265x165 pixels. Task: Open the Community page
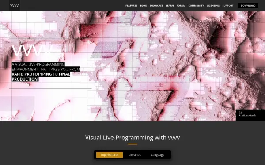coord(196,6)
